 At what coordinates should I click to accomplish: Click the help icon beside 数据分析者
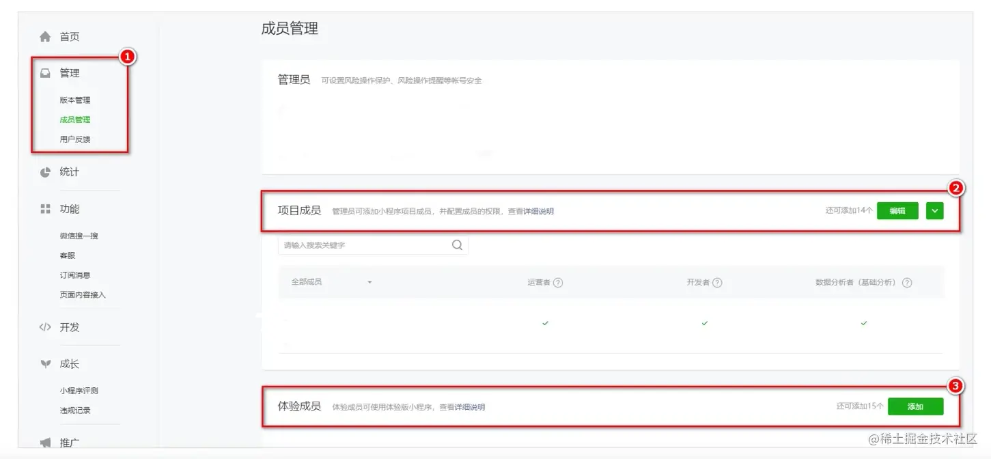coord(907,282)
